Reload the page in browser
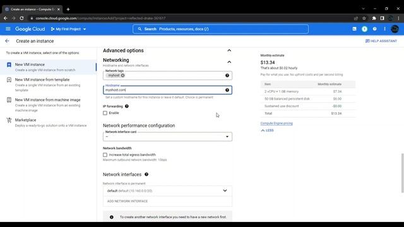The width and height of the screenshot is (404, 227). [21, 18]
